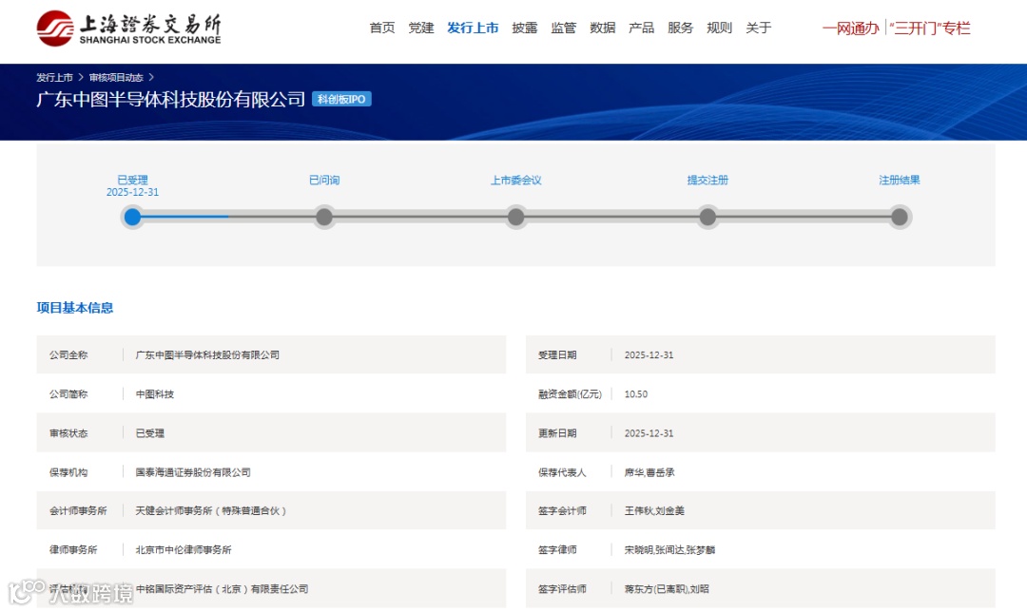Open the 监管 menu item
Screen dimensions: 1027x612
[563, 28]
